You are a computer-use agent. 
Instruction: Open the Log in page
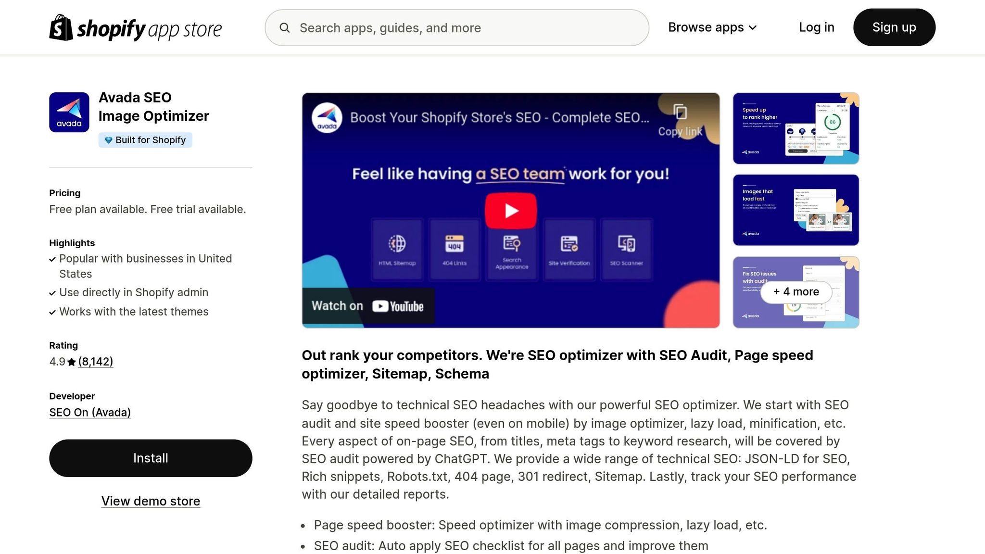817,27
